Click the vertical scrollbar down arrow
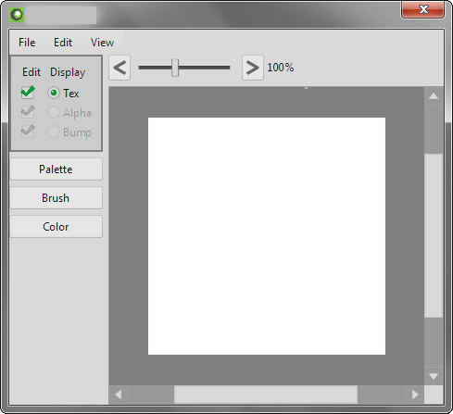This screenshot has width=453, height=414. (434, 376)
